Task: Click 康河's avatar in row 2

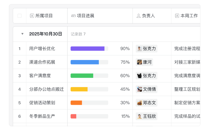Action: 139,62
